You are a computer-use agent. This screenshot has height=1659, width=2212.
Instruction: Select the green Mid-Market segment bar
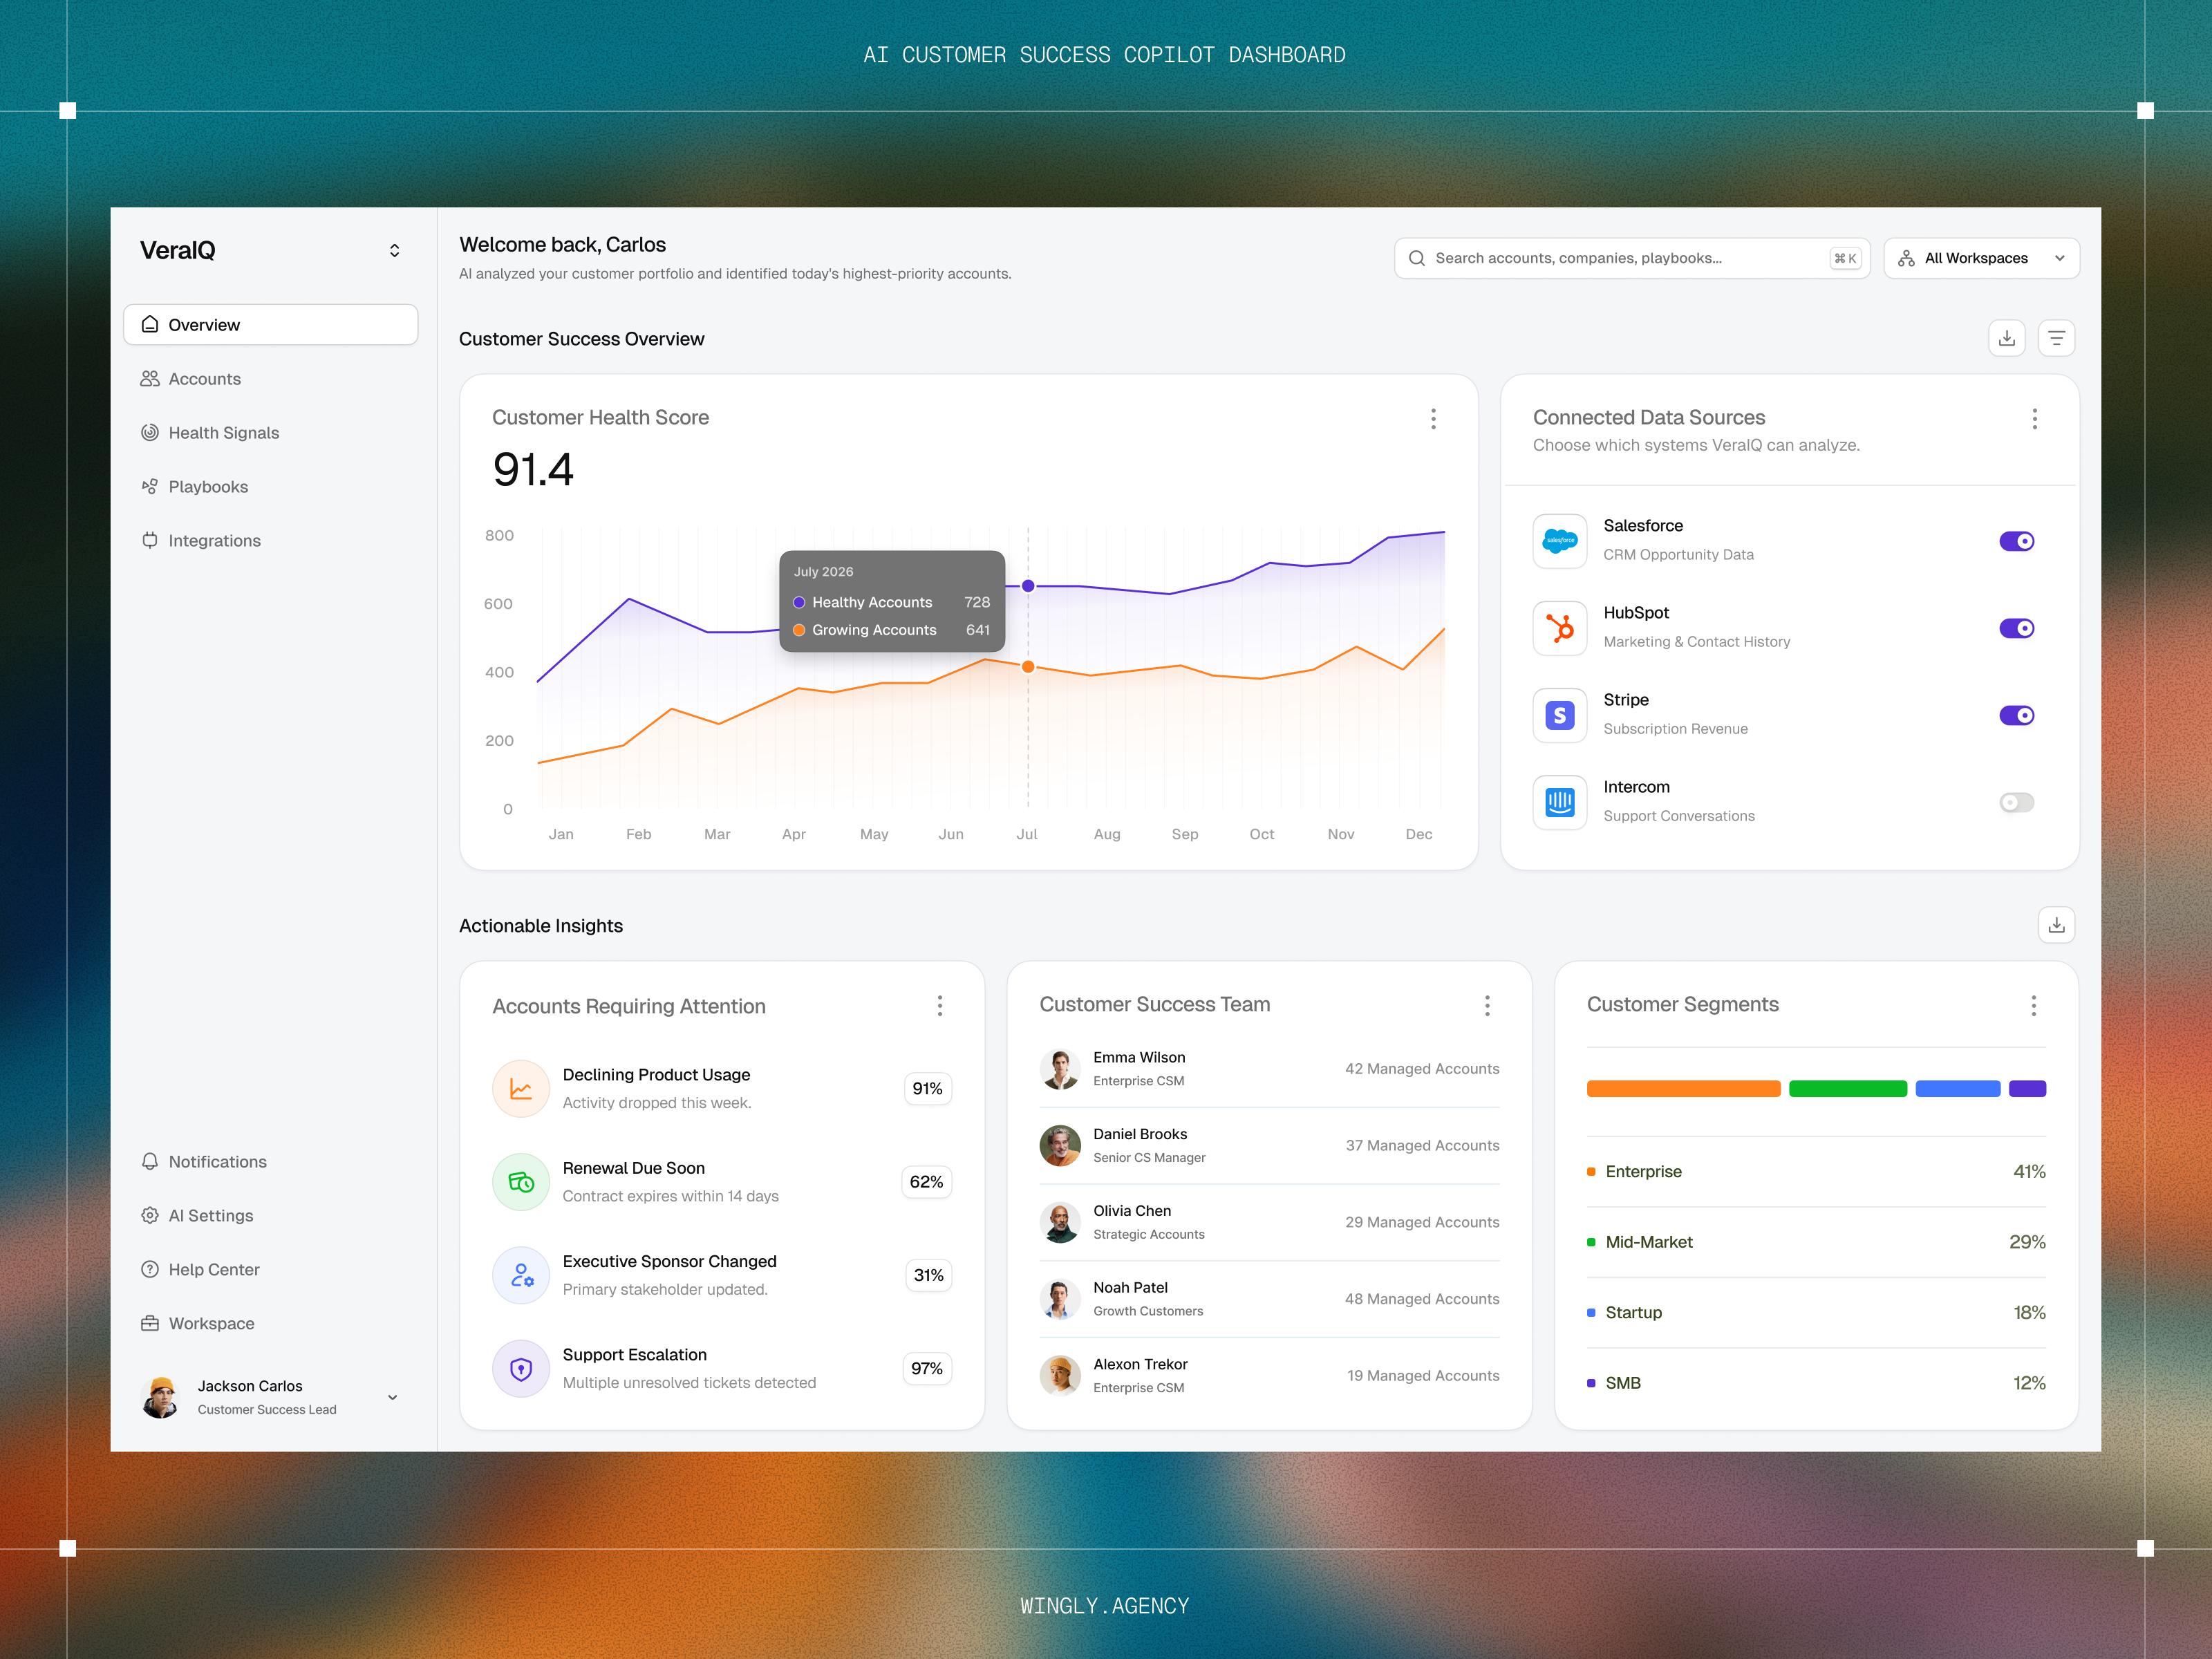[x=1847, y=1089]
